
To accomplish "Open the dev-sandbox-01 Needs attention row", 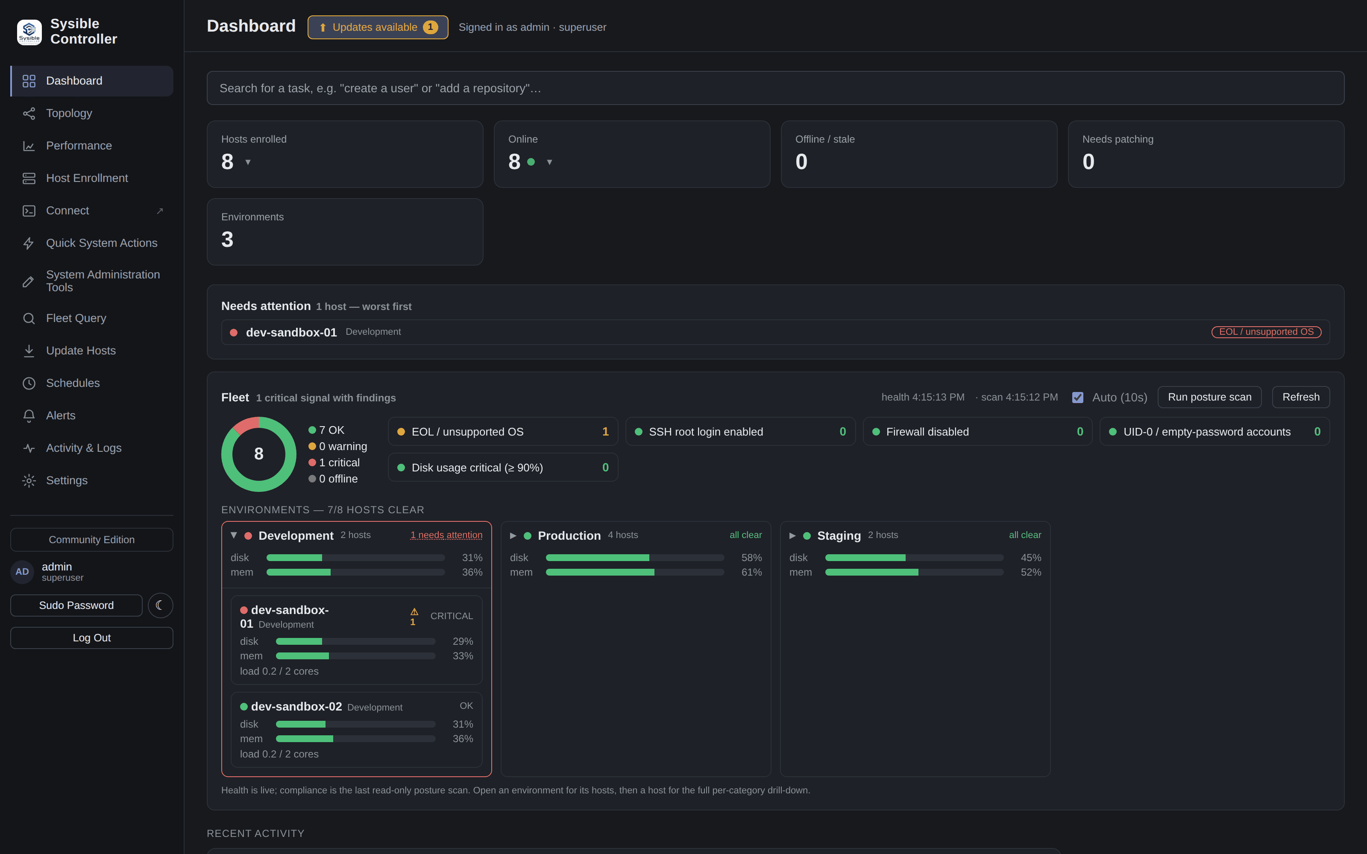I will (x=775, y=333).
